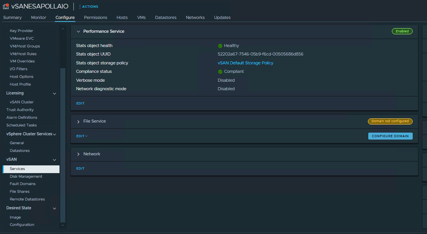Select Scheduled Tasks
The image size is (427, 234).
22,125
